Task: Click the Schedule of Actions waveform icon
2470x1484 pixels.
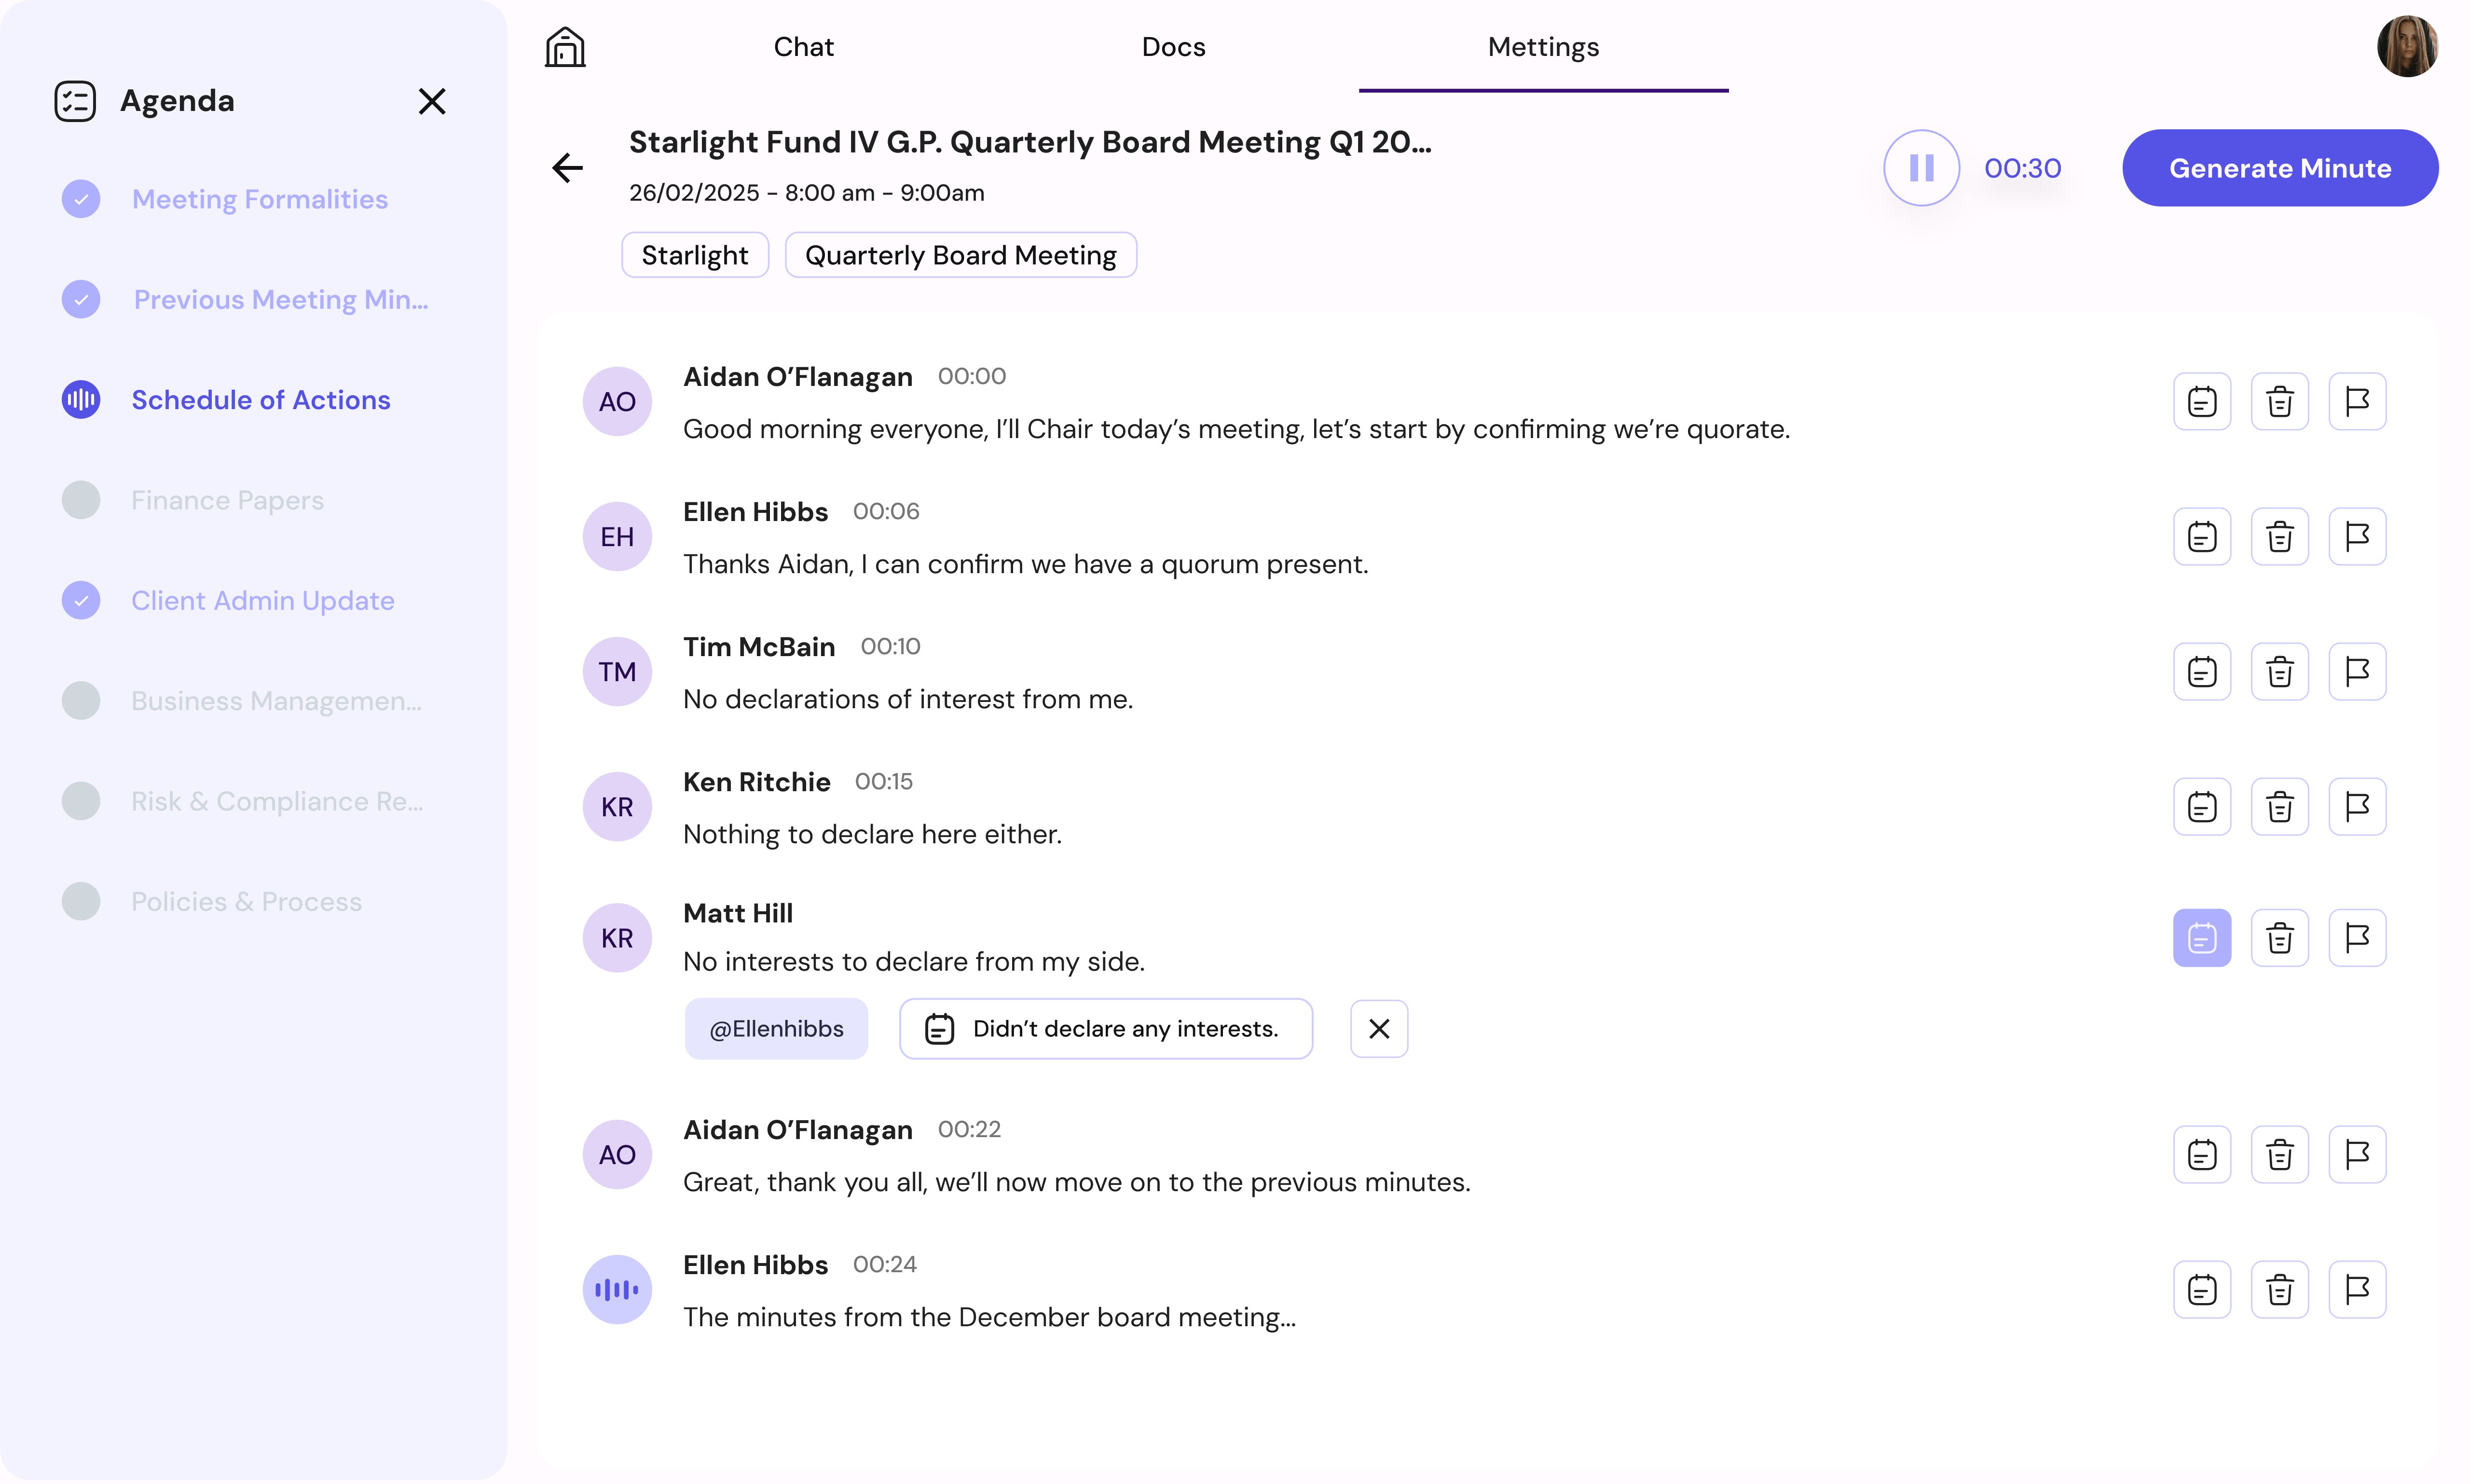Action: pos(81,400)
